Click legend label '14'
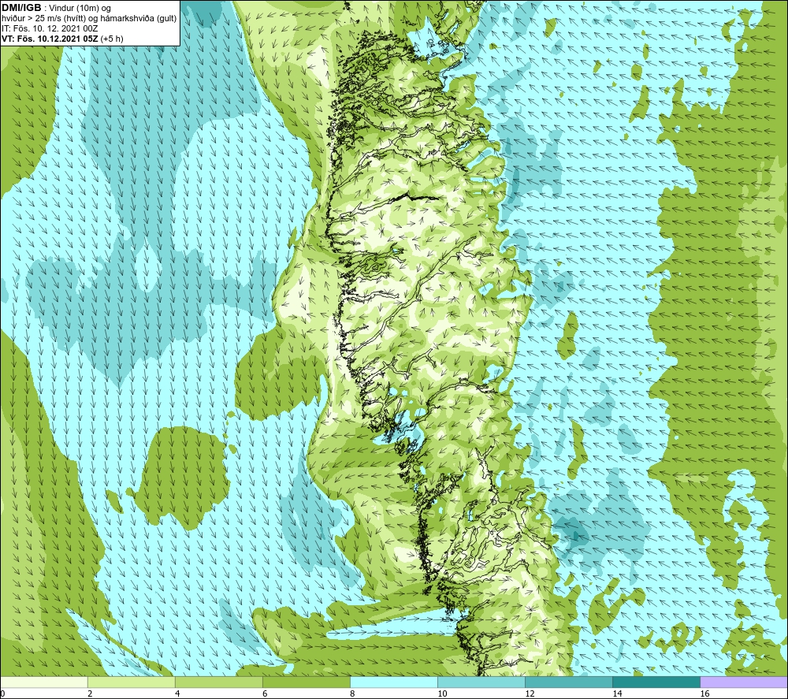This screenshot has height=699, width=788. (617, 693)
